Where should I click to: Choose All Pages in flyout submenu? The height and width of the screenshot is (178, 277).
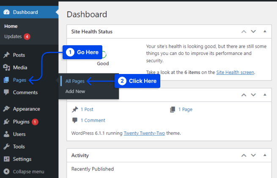pyautogui.click(x=75, y=81)
